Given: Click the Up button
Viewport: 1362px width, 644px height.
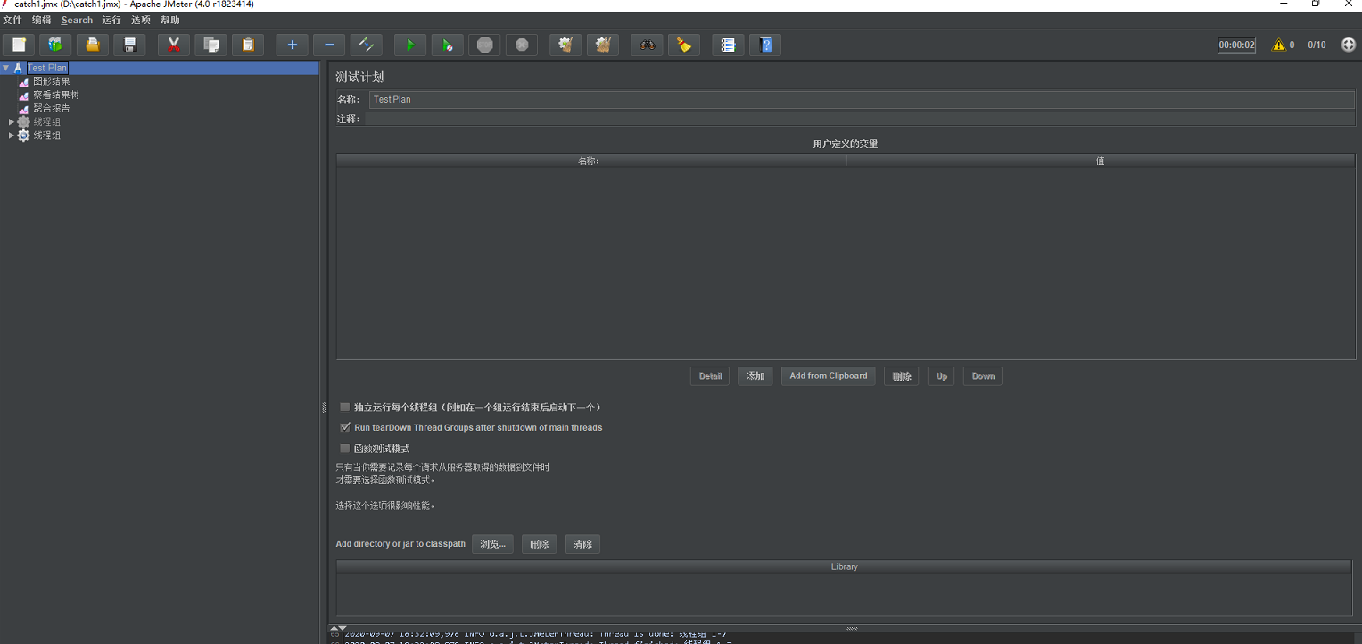Looking at the screenshot, I should point(942,376).
